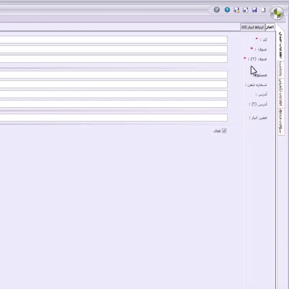Viewport: 289px width, 289px height.
Task: Open Help via blue question mark icon
Action: 227,10
